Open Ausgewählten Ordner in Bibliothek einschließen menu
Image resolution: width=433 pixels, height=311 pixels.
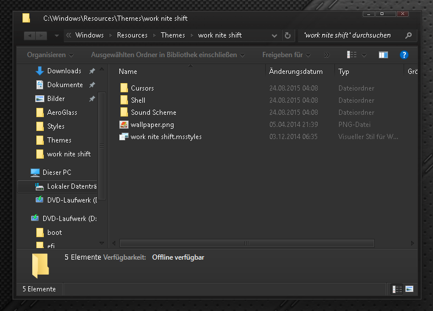point(167,55)
